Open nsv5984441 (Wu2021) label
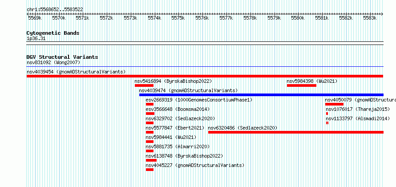Screen dimensions: 396x187 171,137
